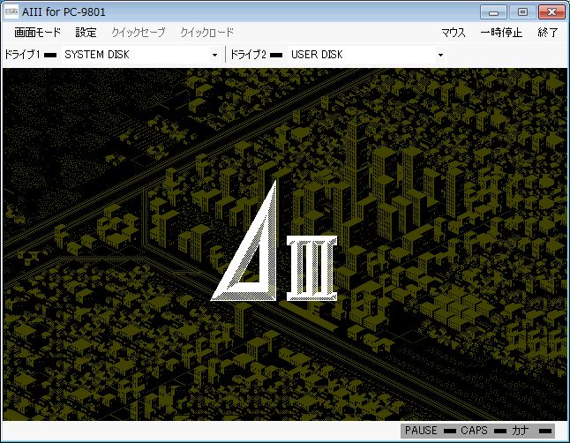Click the AIII logo in the game screen
The image size is (570, 443).
pos(274,242)
